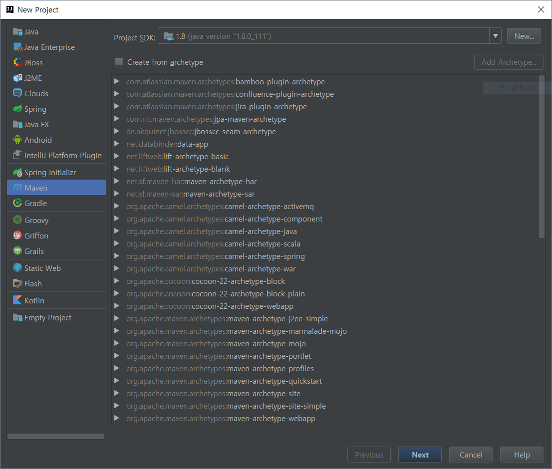Click the Next button

[420, 455]
